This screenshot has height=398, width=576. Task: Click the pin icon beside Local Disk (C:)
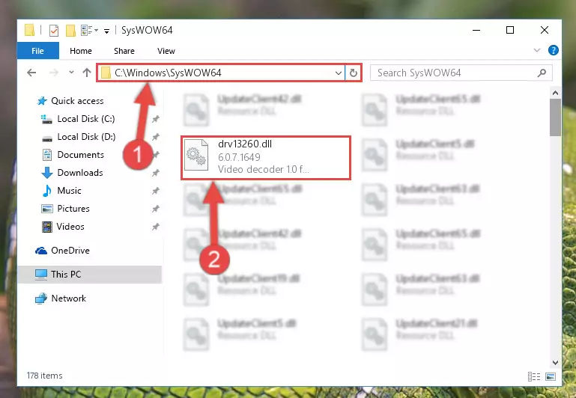[x=155, y=119]
